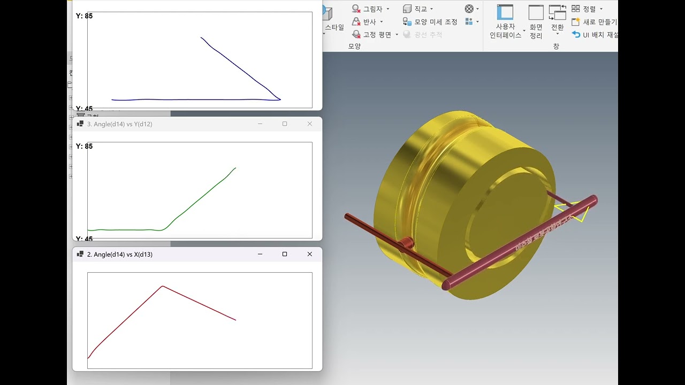Click the app icon of the Angle(d14) vs Y(d12) window

[80, 124]
